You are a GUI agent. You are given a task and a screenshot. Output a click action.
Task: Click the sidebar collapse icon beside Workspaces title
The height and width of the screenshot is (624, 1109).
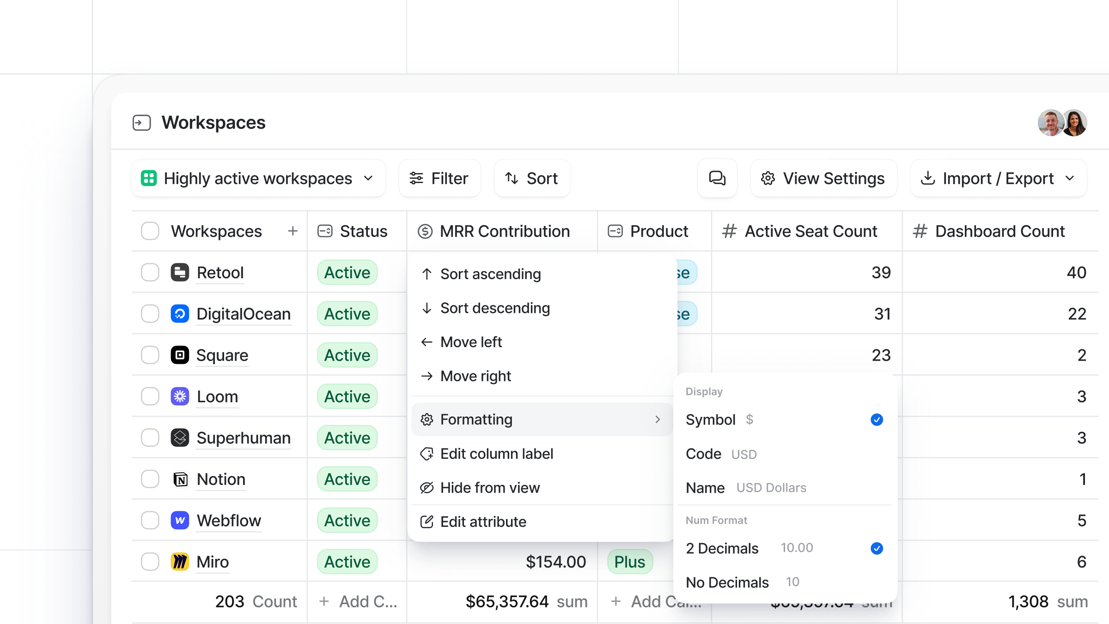click(x=141, y=123)
